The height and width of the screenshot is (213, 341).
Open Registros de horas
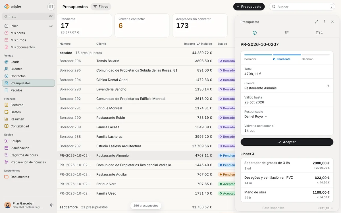coord(28,155)
